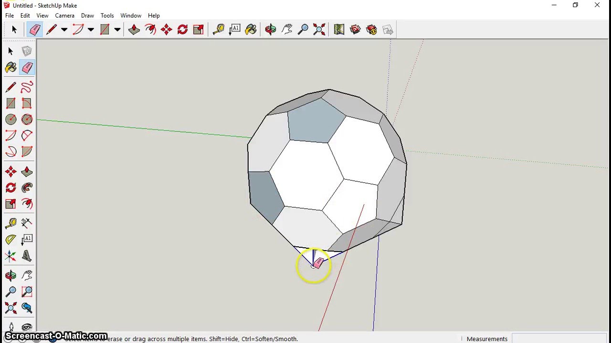Click the Send to LayOut icon
Image resolution: width=611 pixels, height=343 pixels.
(388, 30)
